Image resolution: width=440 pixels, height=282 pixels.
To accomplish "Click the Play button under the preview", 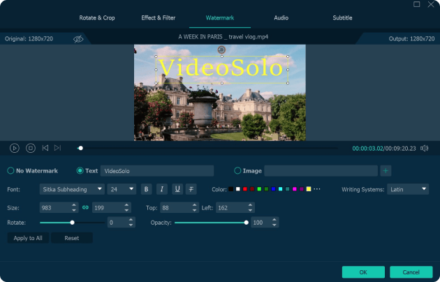I will coord(14,148).
